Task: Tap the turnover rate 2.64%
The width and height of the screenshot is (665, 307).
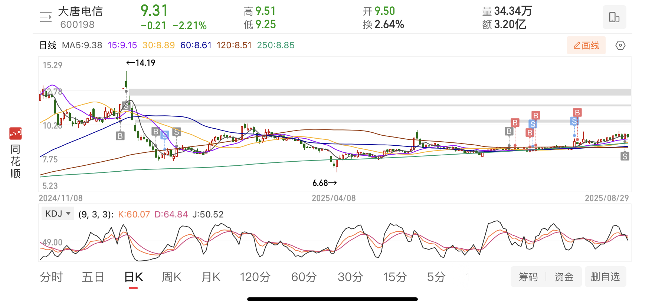Action: tap(389, 24)
